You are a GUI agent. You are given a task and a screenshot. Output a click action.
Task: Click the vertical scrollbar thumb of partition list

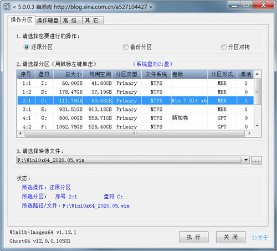(257, 91)
